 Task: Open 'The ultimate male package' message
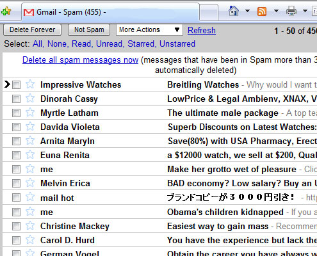223,113
